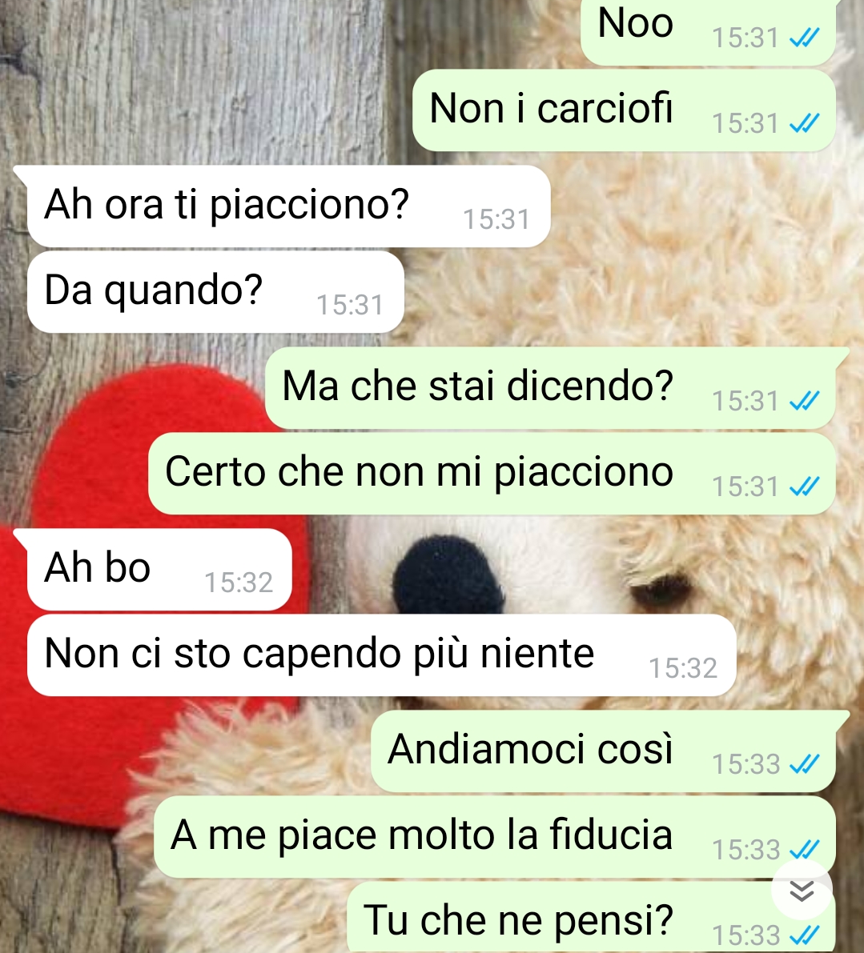The width and height of the screenshot is (864, 953).
Task: Click blue ticks on 'Ma che stai dicendo?'
Action: click(804, 401)
